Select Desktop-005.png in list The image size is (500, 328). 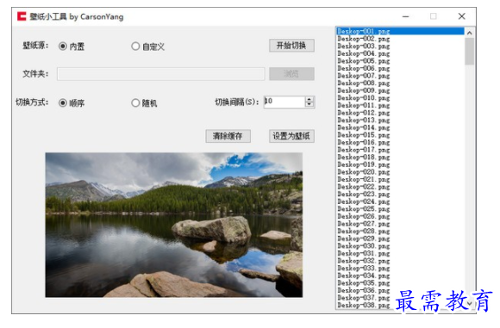click(364, 61)
